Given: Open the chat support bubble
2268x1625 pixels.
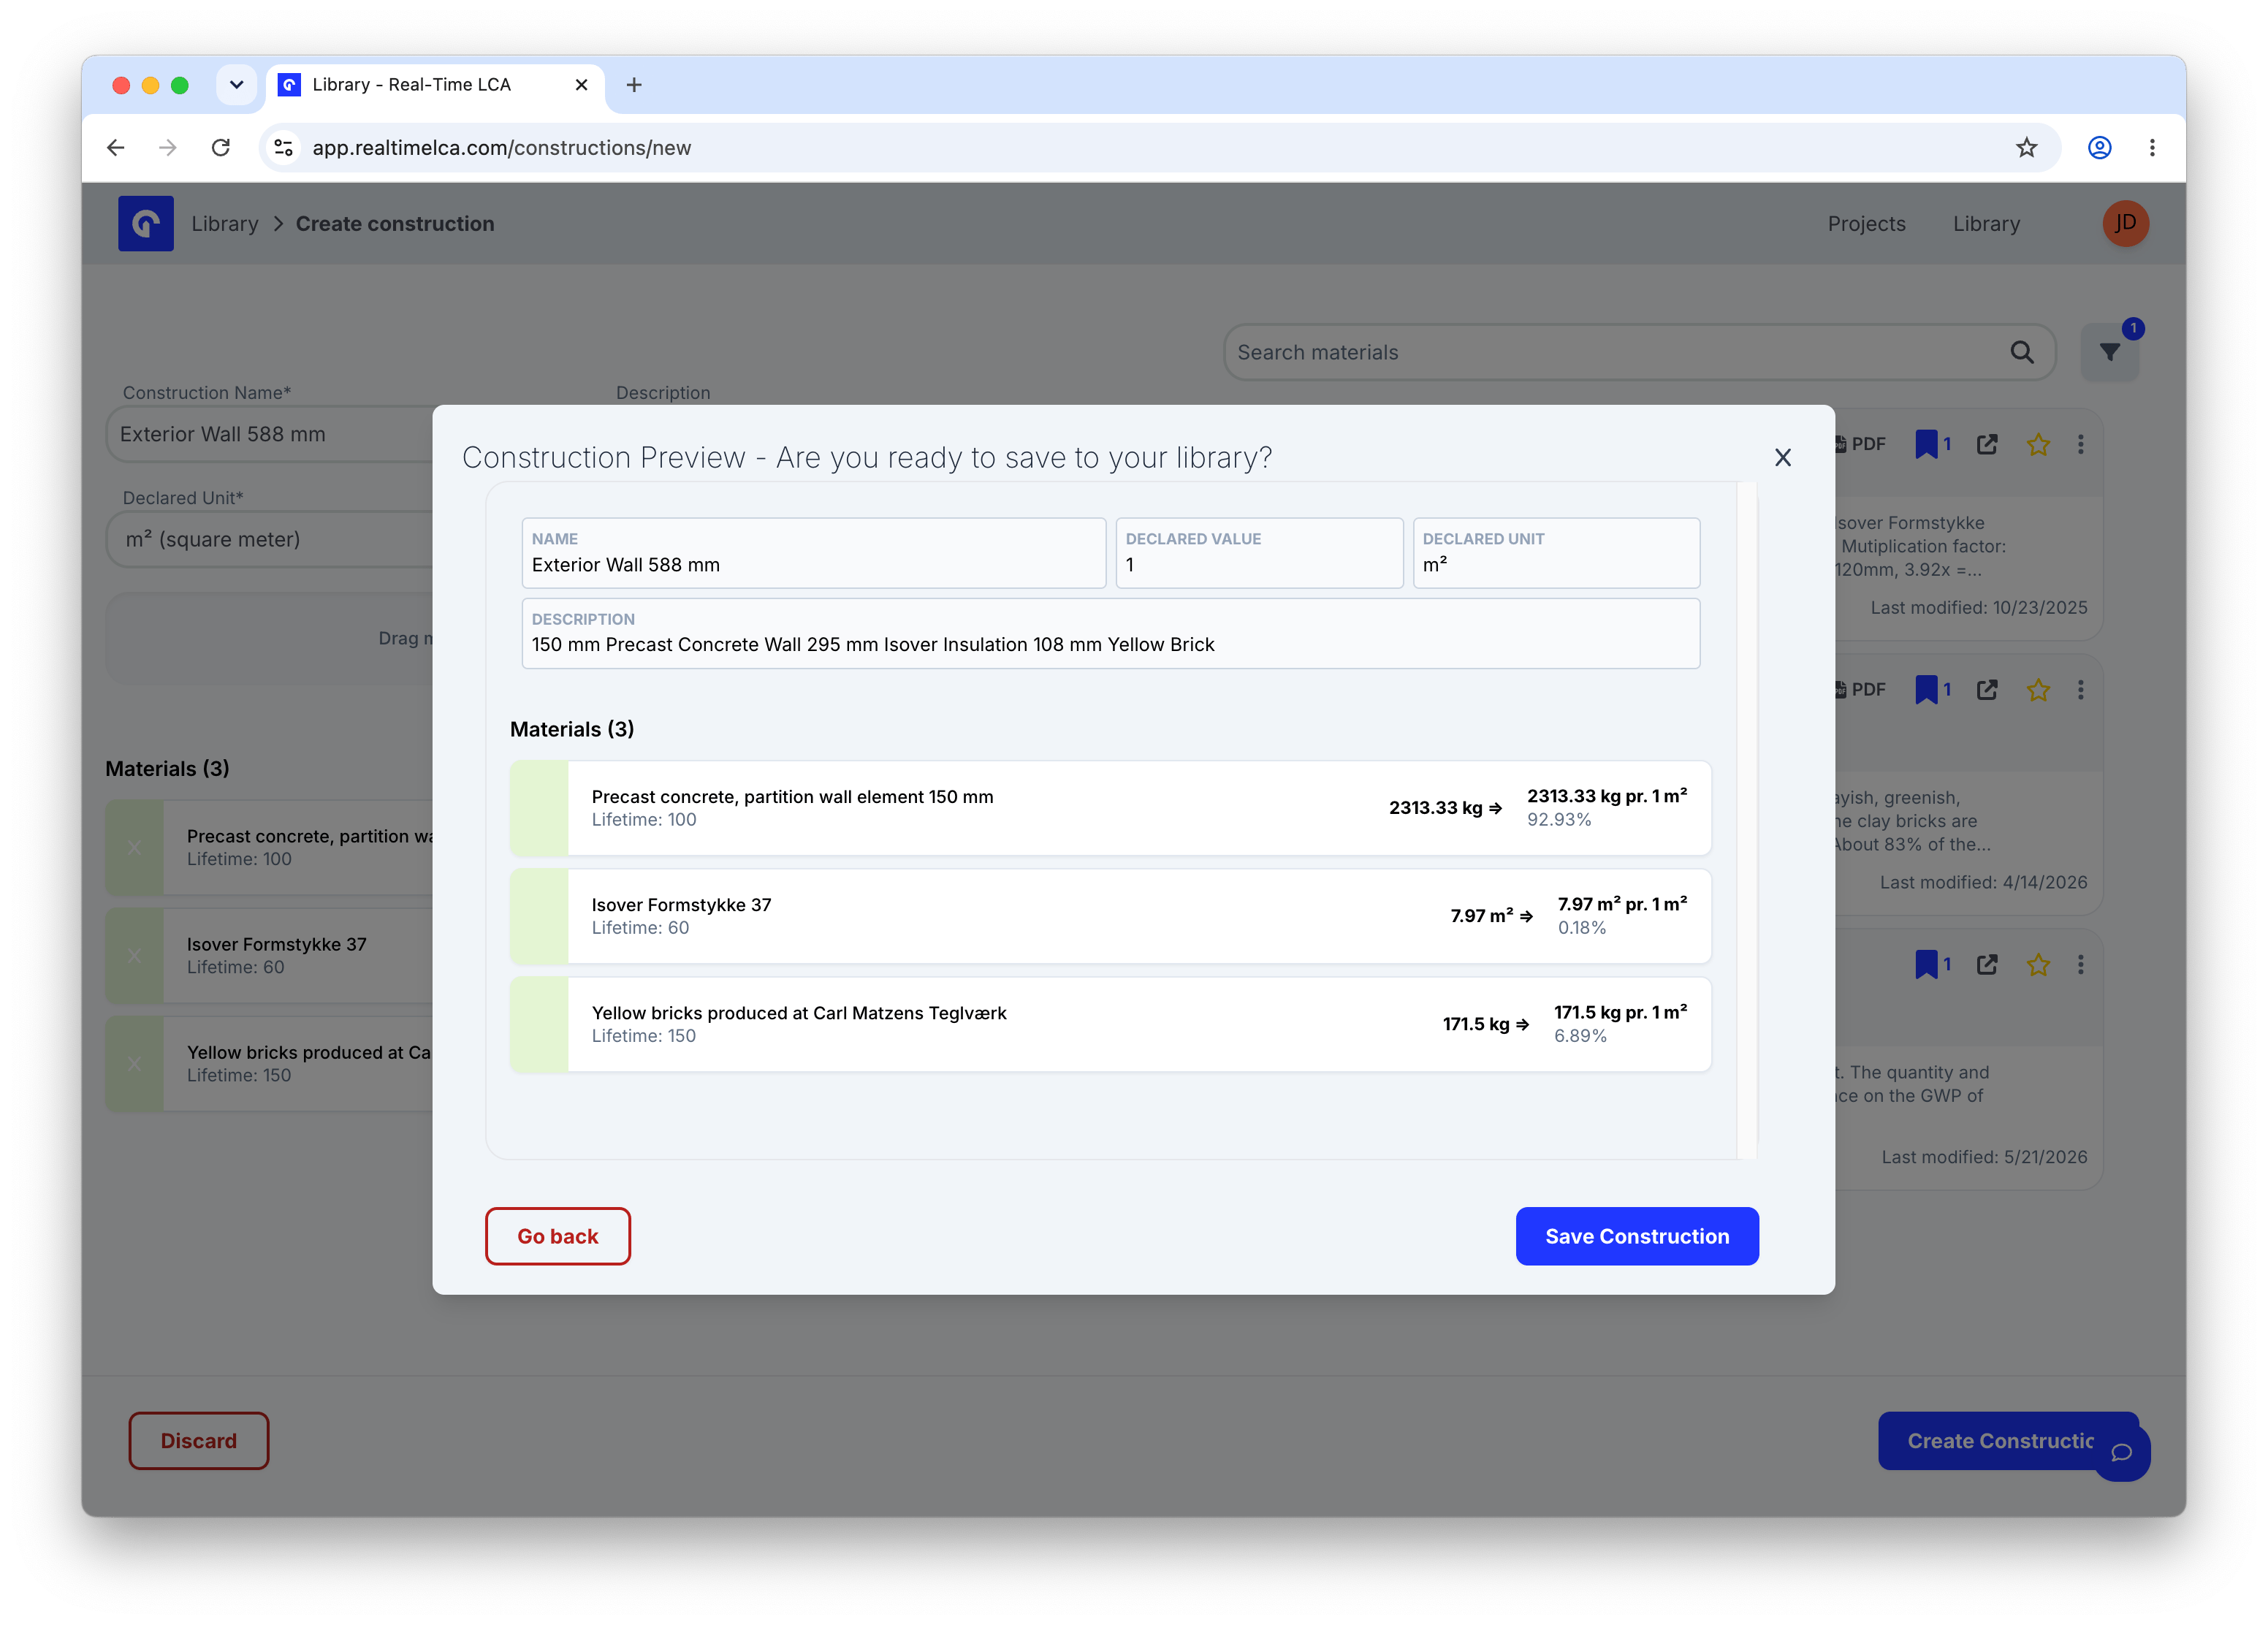Looking at the screenshot, I should click(2121, 1453).
